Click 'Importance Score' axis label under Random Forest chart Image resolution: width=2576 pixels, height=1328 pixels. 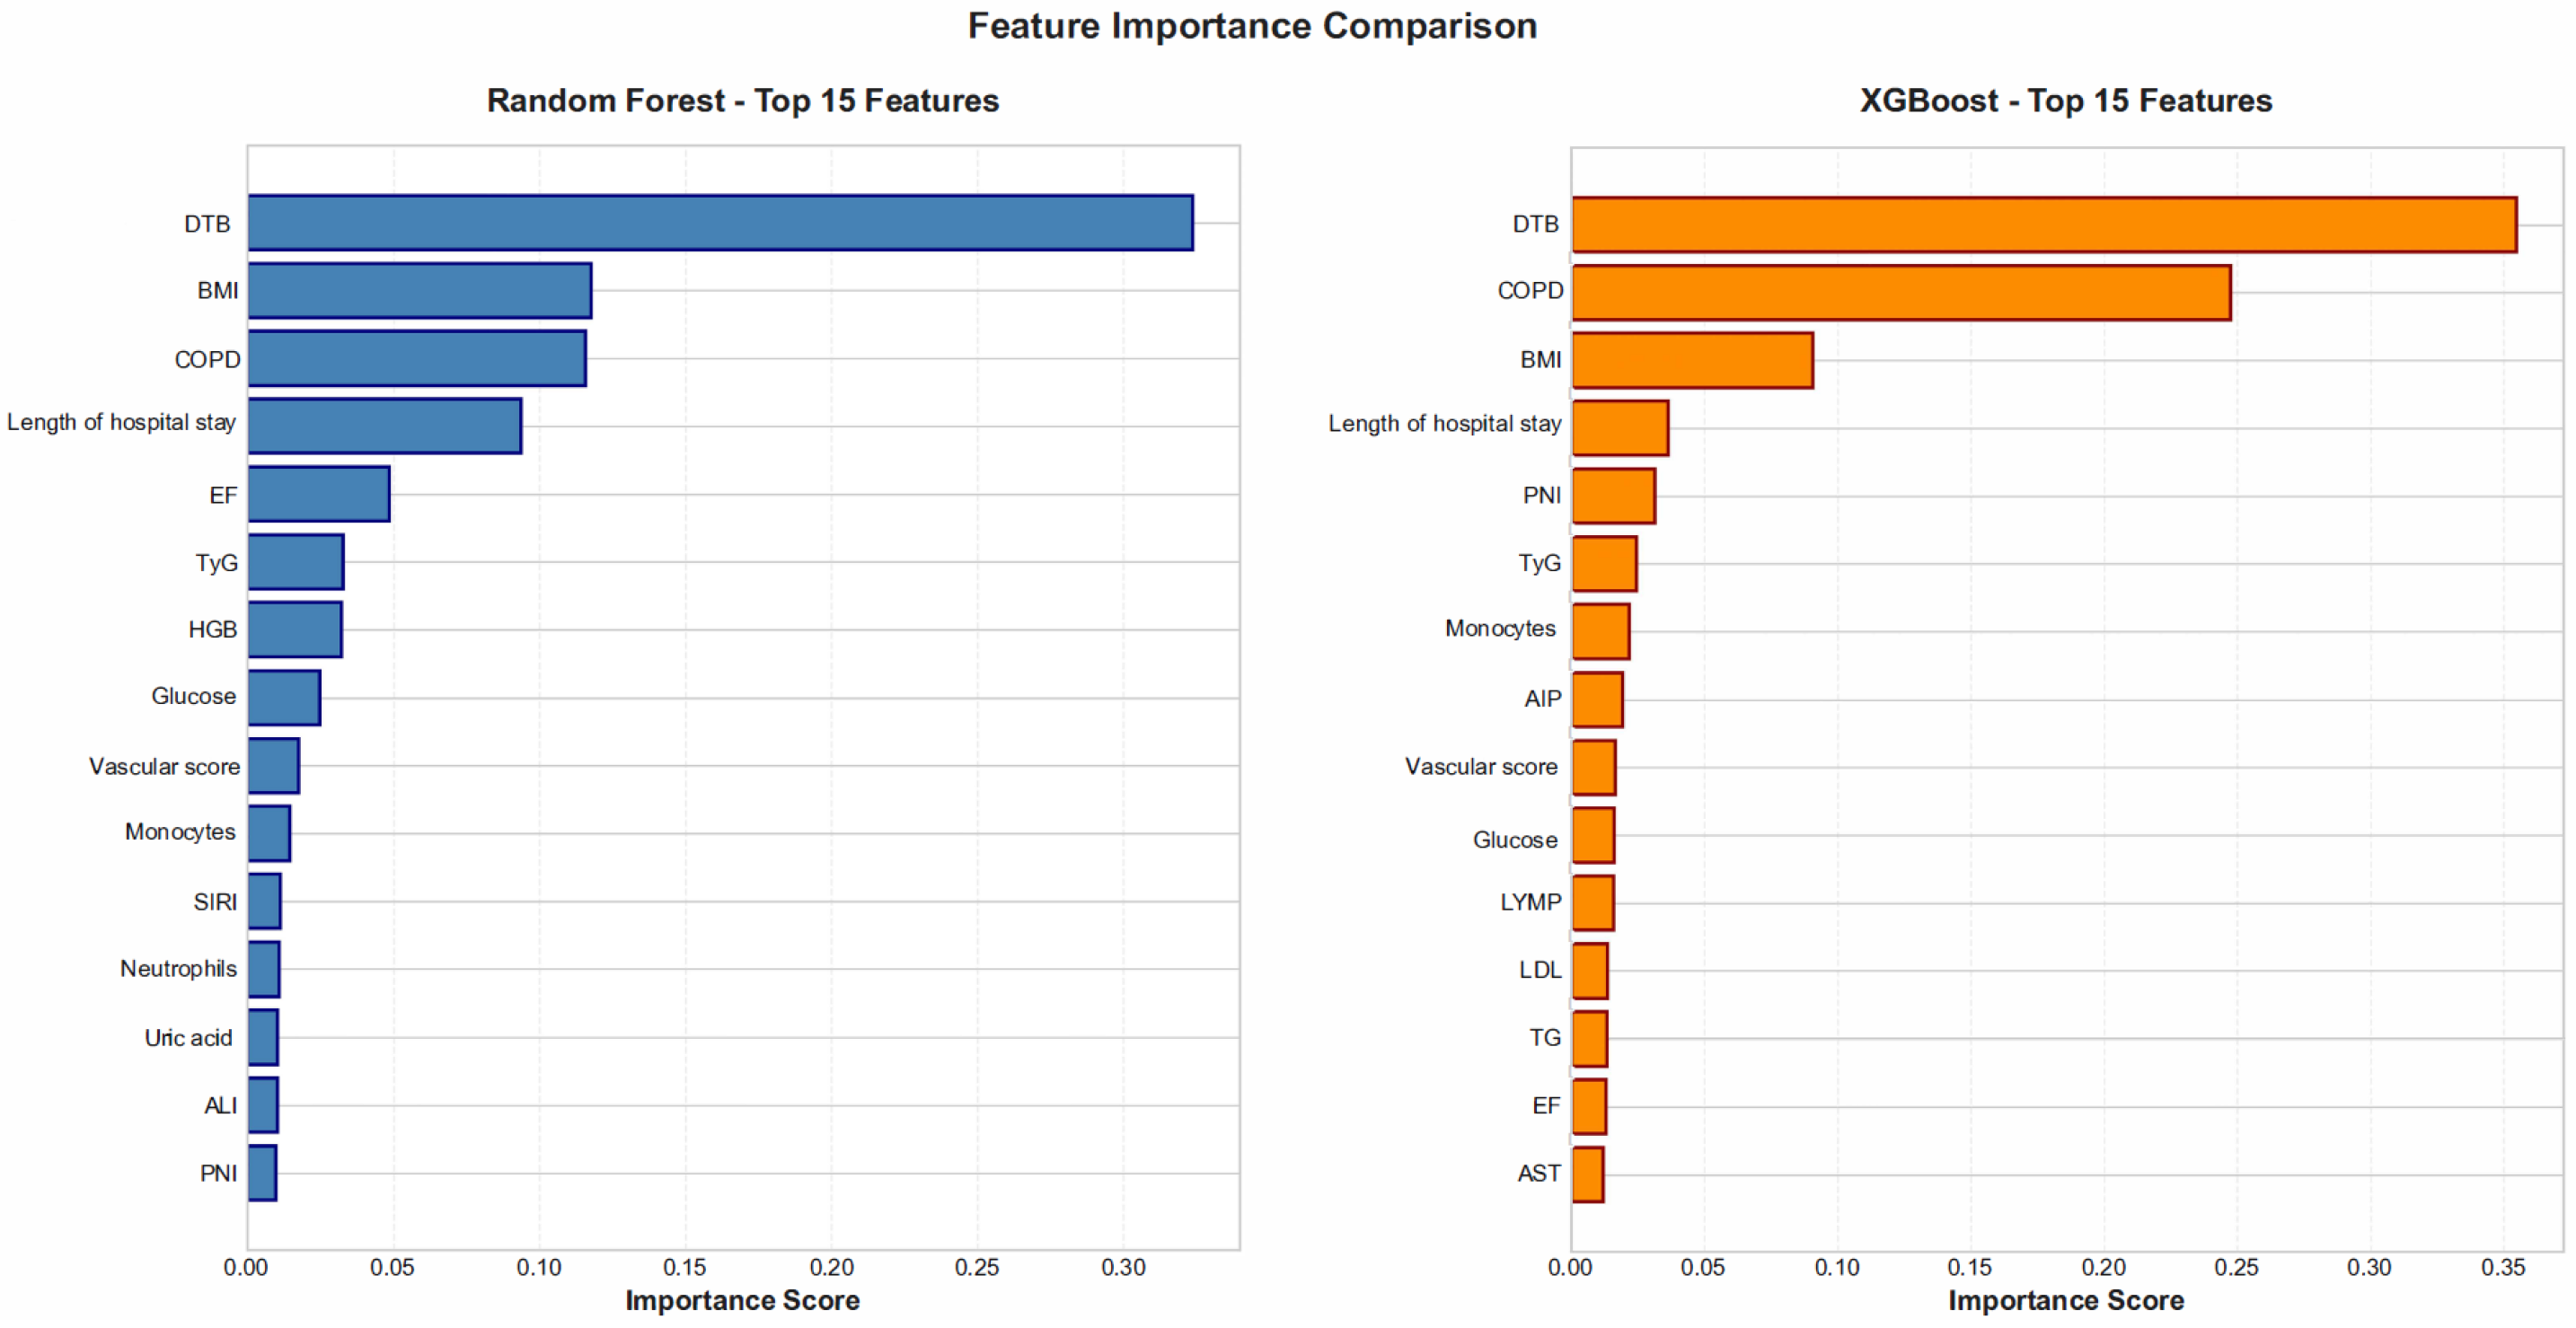click(743, 1300)
